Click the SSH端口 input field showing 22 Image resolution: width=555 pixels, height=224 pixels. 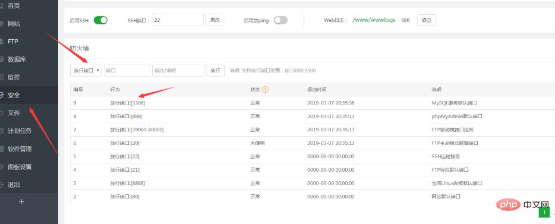(178, 20)
